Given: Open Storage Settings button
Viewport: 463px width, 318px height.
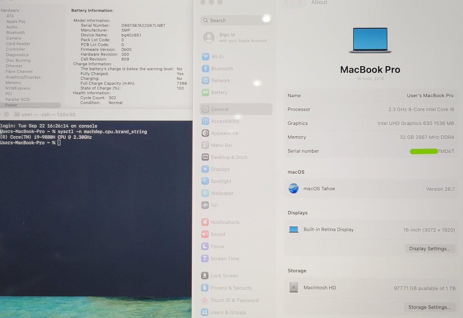Looking at the screenshot, I should 429,307.
